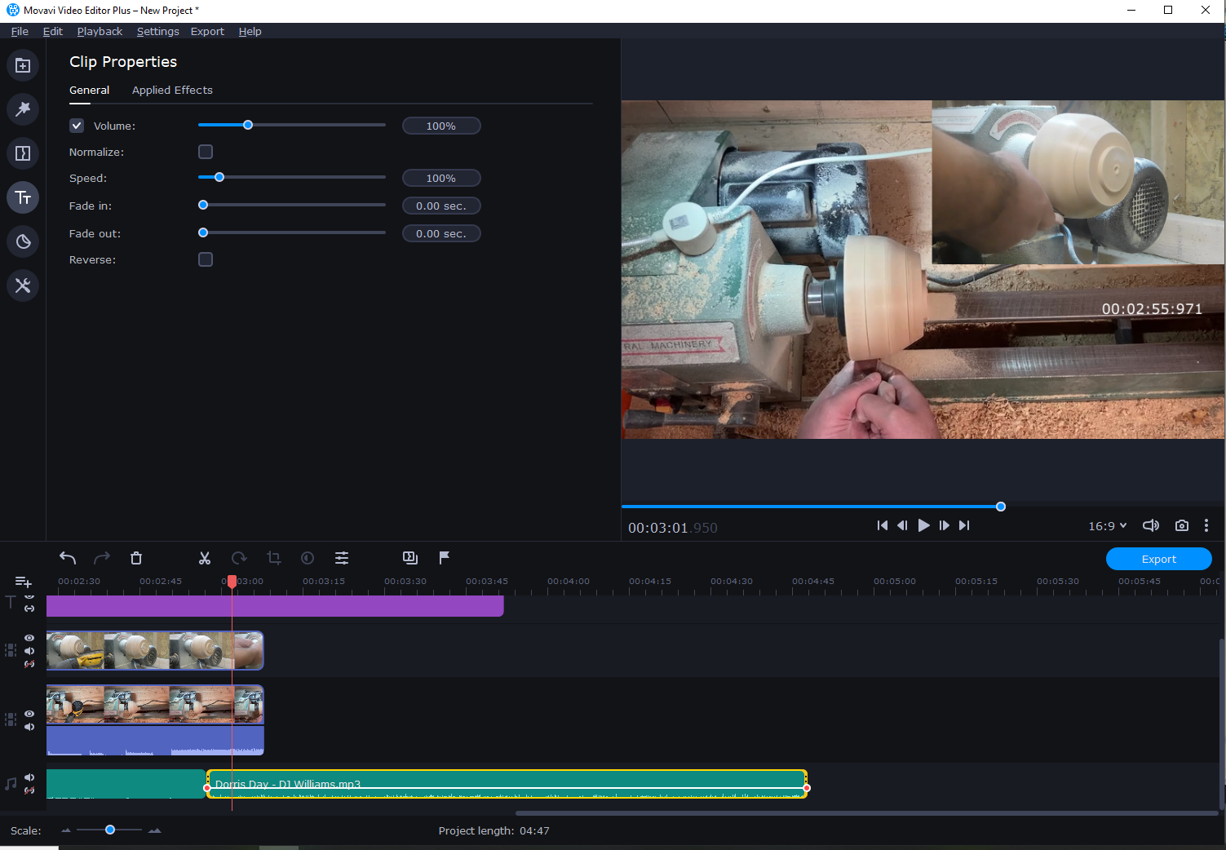Image resolution: width=1226 pixels, height=850 pixels.
Task: Switch to the Applied Effects tab
Action: (171, 90)
